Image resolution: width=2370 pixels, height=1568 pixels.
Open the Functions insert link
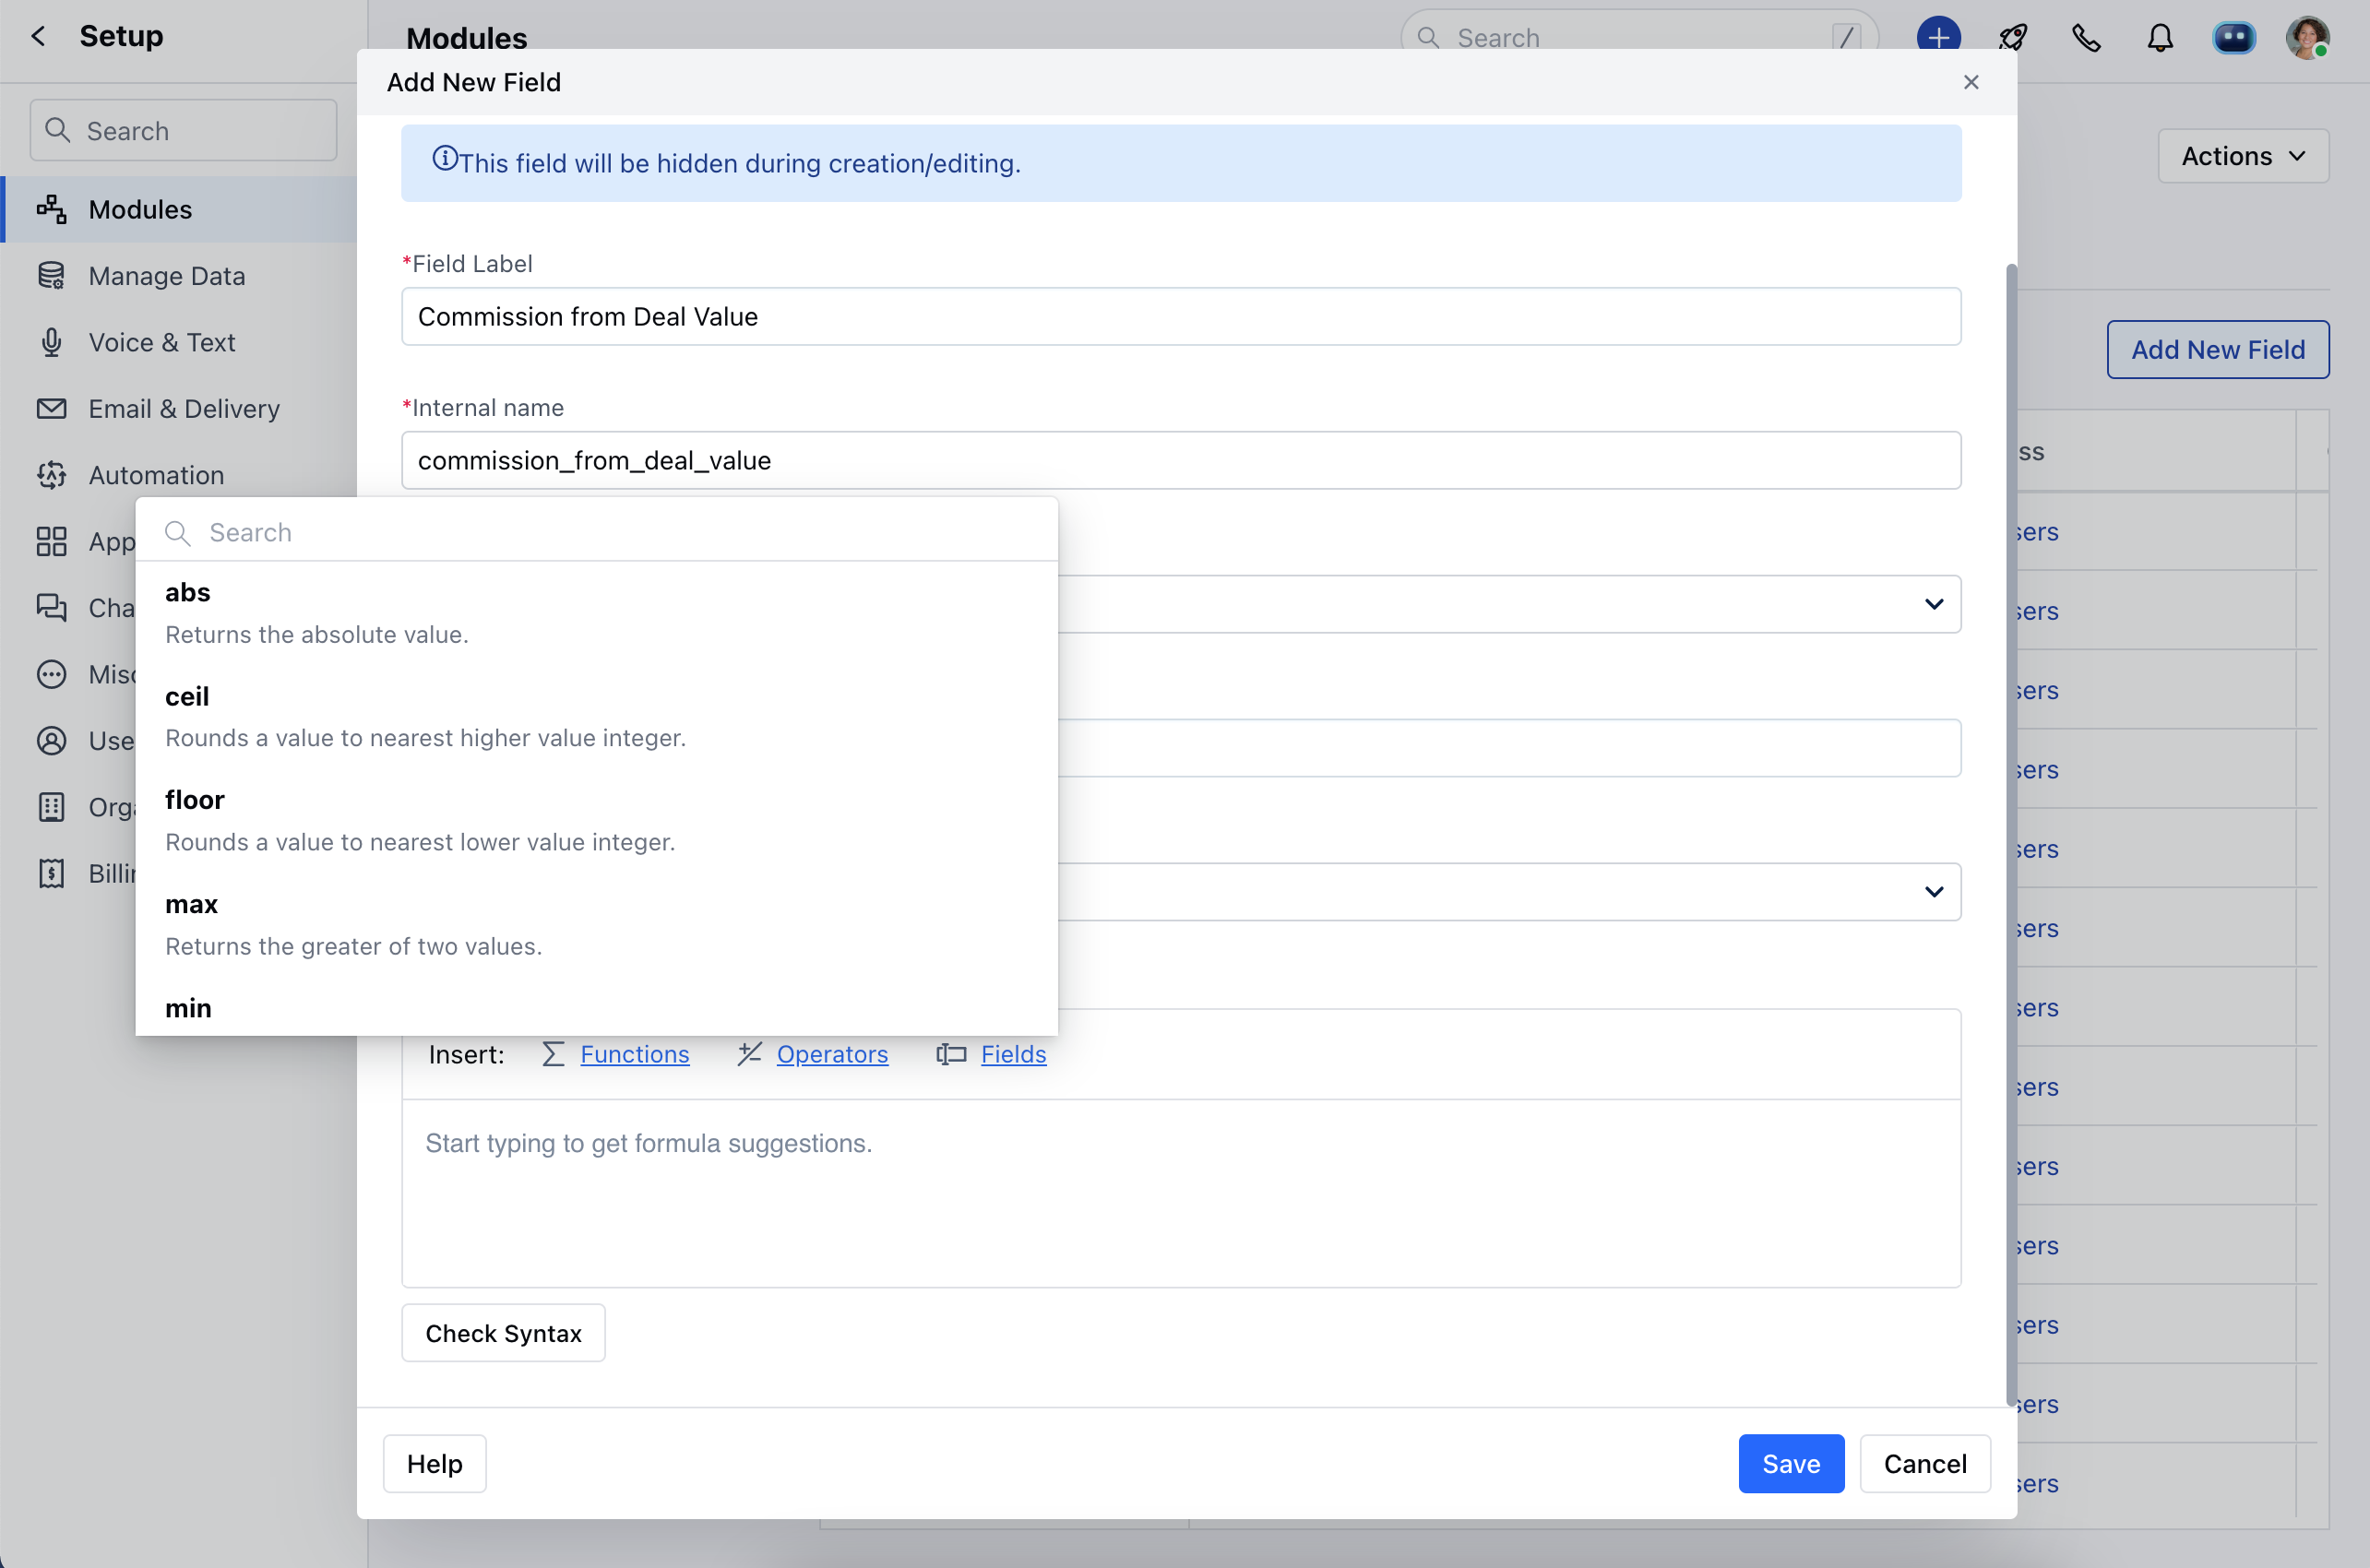click(x=636, y=1054)
